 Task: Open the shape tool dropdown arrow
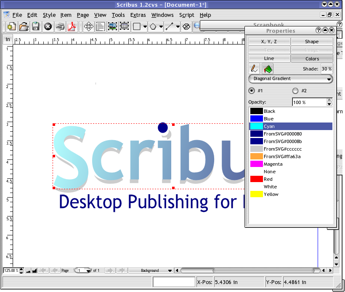point(145,27)
